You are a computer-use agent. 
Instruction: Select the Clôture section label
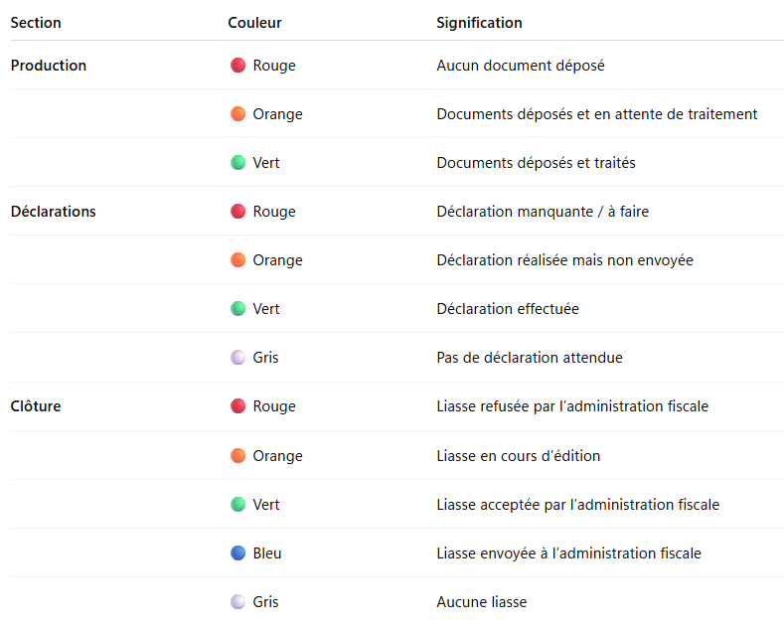pyautogui.click(x=36, y=406)
